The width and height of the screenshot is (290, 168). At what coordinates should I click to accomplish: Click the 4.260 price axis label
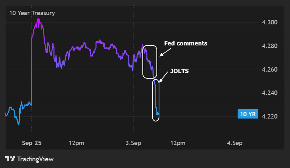(x=270, y=69)
